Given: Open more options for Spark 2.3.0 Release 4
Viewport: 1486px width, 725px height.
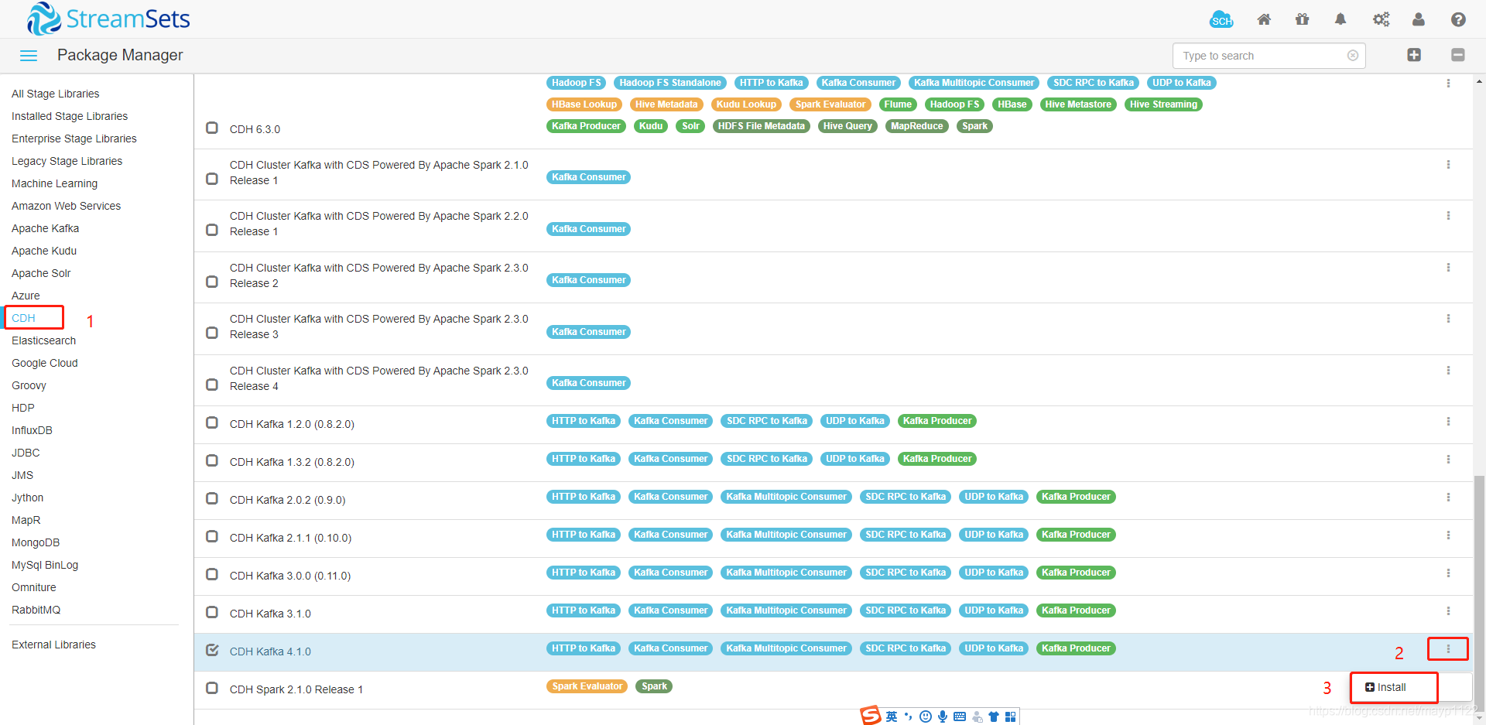Looking at the screenshot, I should pos(1448,371).
